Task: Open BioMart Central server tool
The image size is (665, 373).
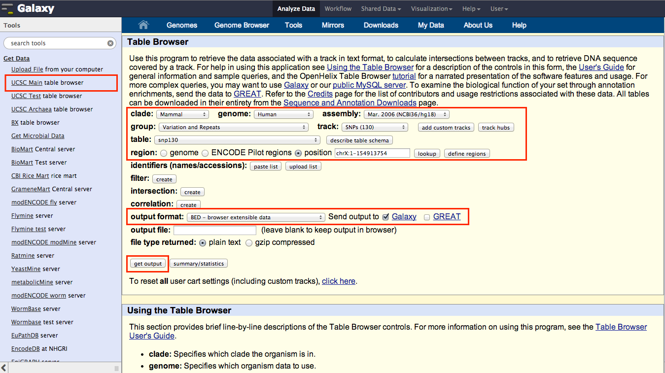Action: (x=43, y=149)
